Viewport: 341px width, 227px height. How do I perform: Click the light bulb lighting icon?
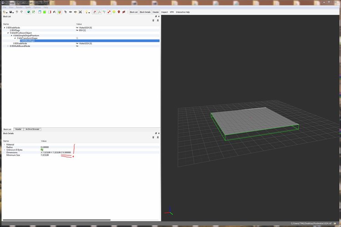86,12
